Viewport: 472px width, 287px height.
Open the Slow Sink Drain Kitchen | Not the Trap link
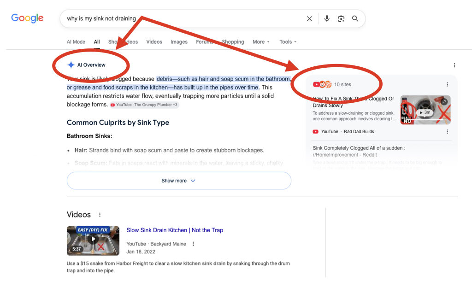[175, 230]
